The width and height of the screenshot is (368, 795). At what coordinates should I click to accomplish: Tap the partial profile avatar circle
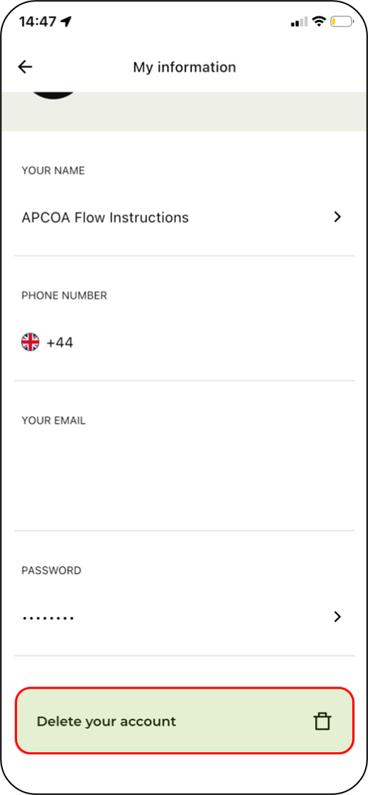coord(54,95)
